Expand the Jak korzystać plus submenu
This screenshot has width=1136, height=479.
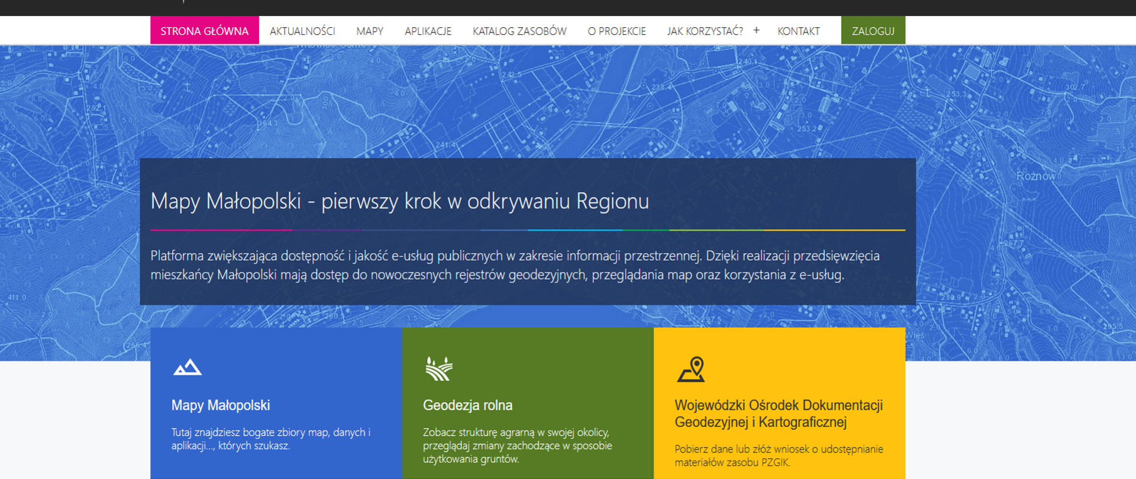[x=756, y=30]
